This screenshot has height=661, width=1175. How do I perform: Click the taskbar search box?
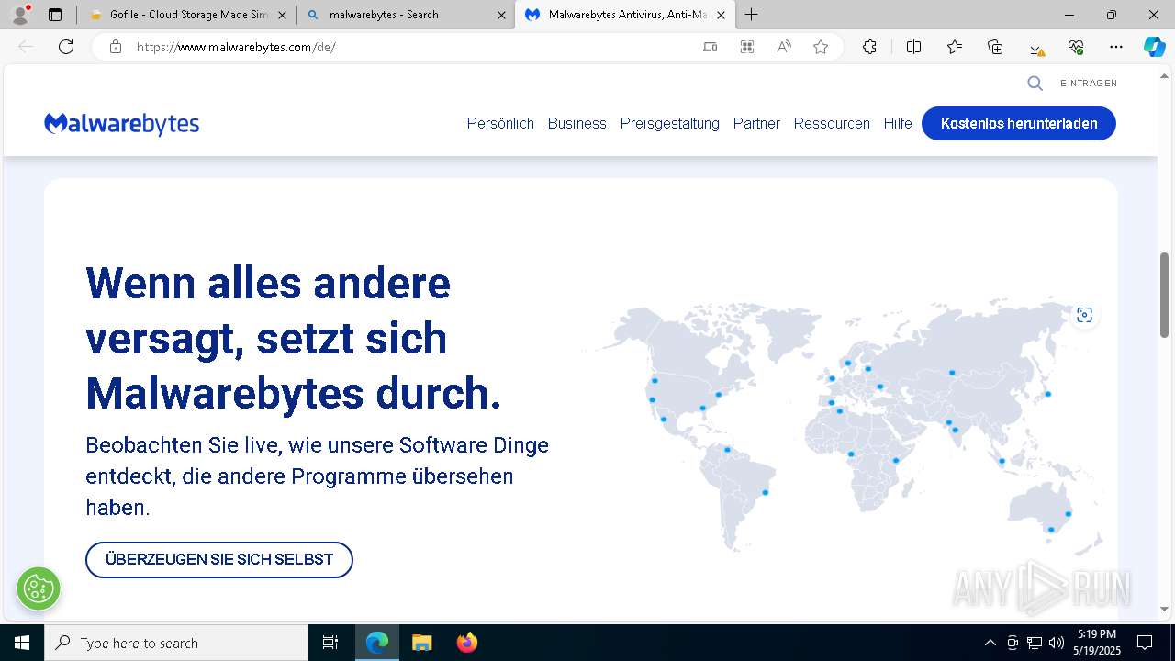tap(176, 643)
